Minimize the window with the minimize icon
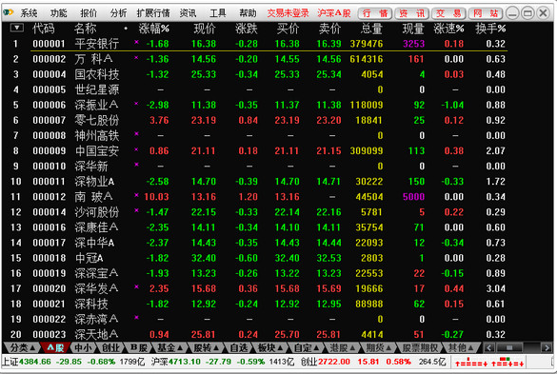This screenshot has width=557, height=374. tap(512, 13)
